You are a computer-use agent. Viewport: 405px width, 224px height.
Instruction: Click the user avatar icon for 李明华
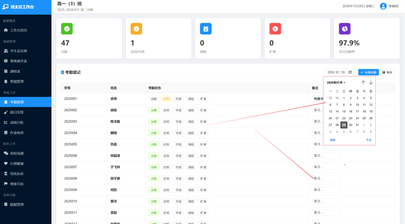[x=383, y=6]
